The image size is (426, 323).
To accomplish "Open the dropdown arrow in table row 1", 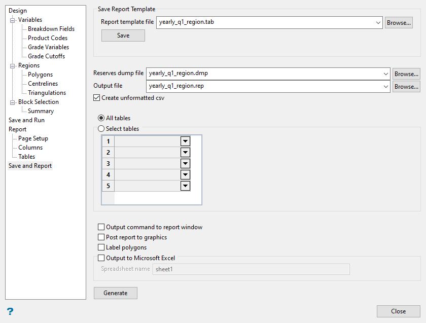I will click(185, 141).
